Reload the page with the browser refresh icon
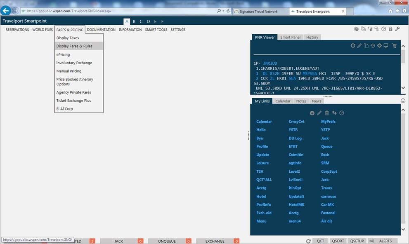The image size is (409, 244). [x=228, y=11]
